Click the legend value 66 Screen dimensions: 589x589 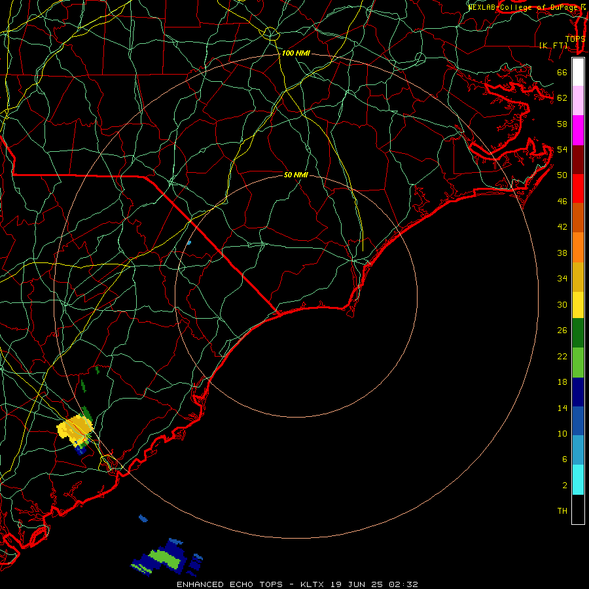click(562, 72)
